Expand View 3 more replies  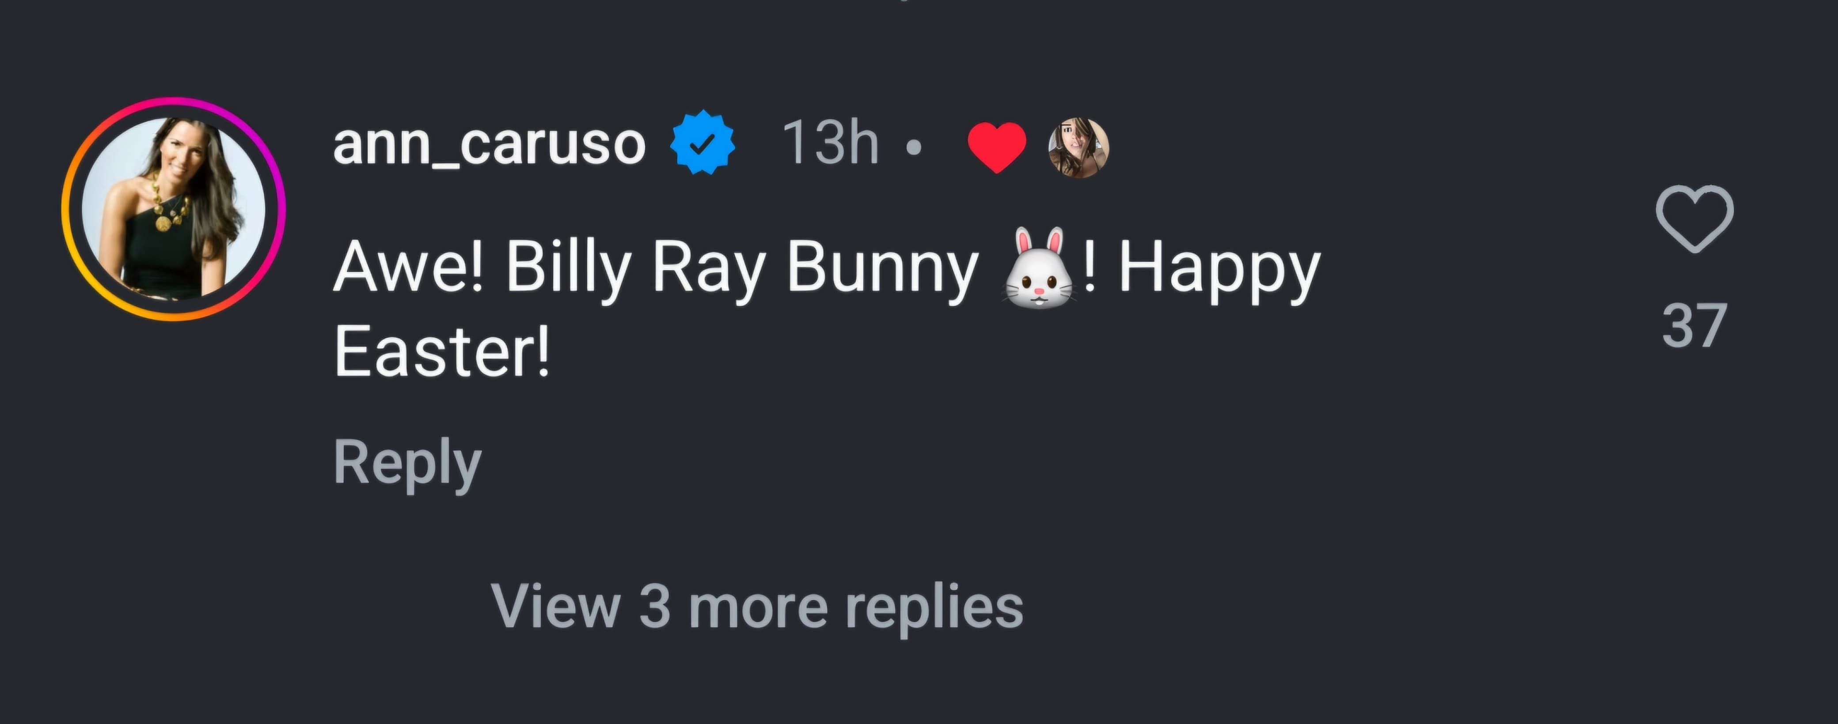coord(756,607)
